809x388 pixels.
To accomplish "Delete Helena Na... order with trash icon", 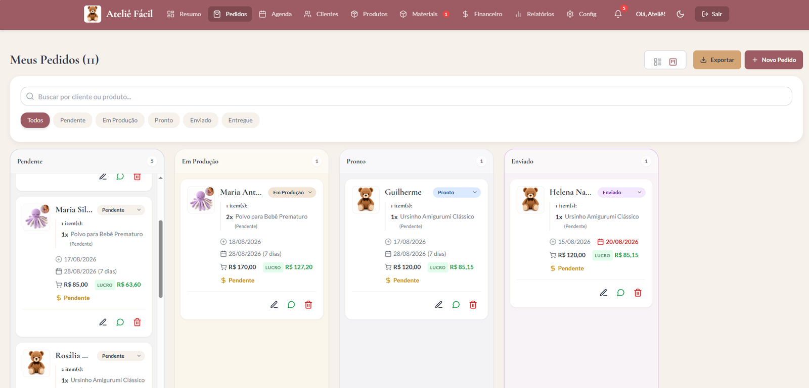I will pos(638,293).
